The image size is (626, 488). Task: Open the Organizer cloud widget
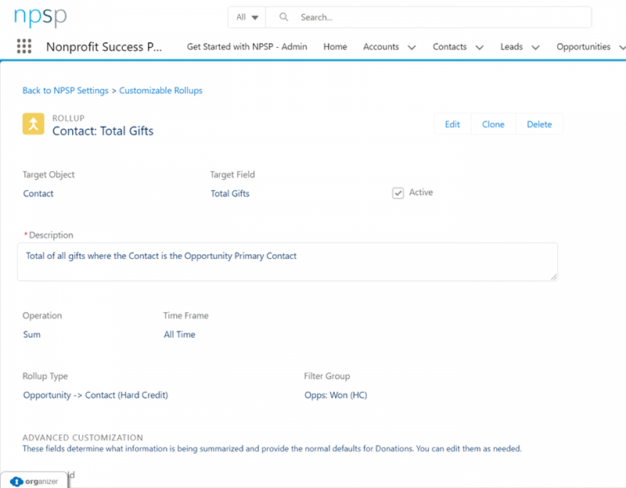point(34,481)
